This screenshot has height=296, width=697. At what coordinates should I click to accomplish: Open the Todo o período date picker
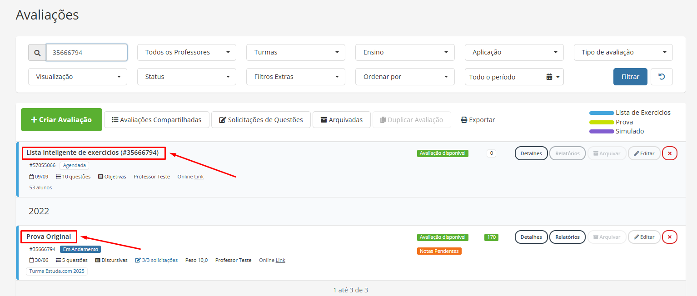pos(514,77)
